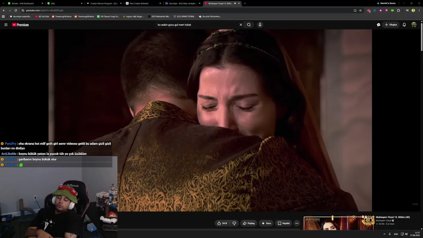Open Chrome three-dot menu
The height and width of the screenshot is (238, 423).
(x=419, y=10)
